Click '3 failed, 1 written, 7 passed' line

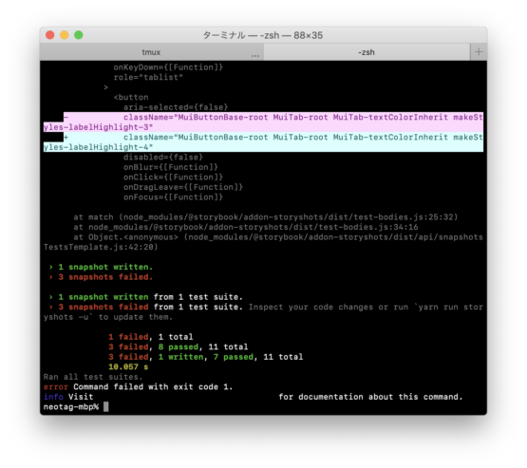(x=206, y=357)
